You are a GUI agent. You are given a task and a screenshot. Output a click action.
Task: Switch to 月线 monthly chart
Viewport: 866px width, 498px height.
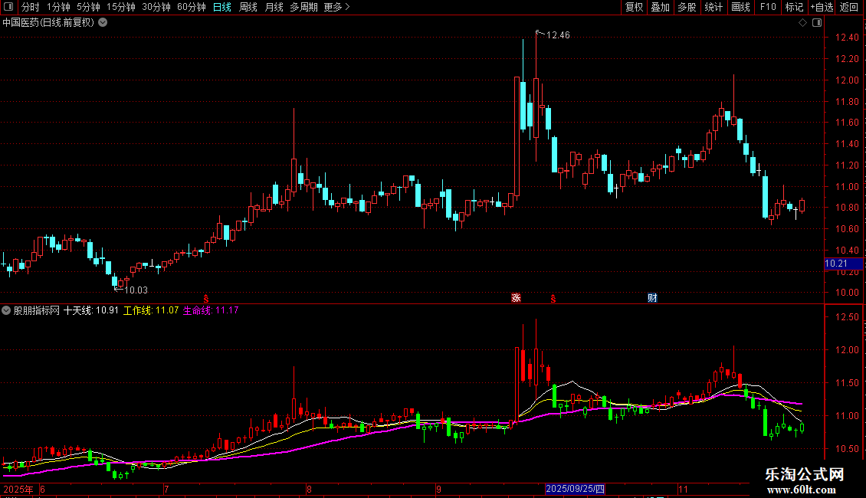pyautogui.click(x=274, y=7)
